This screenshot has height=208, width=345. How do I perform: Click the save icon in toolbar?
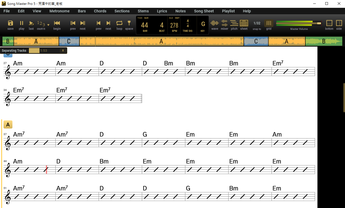[11, 23]
